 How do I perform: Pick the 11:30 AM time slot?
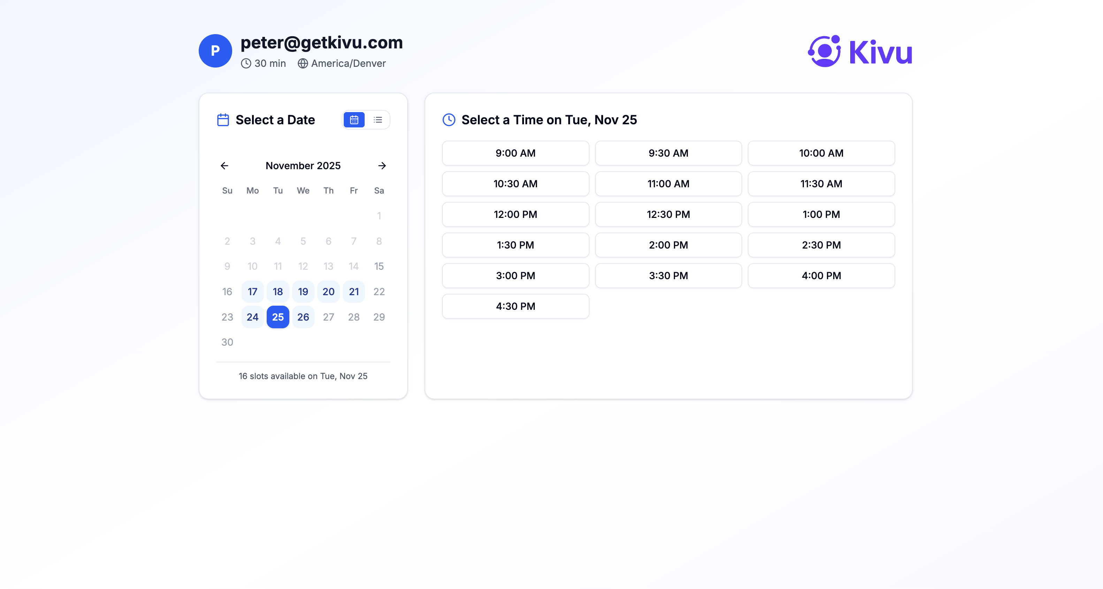(x=821, y=184)
